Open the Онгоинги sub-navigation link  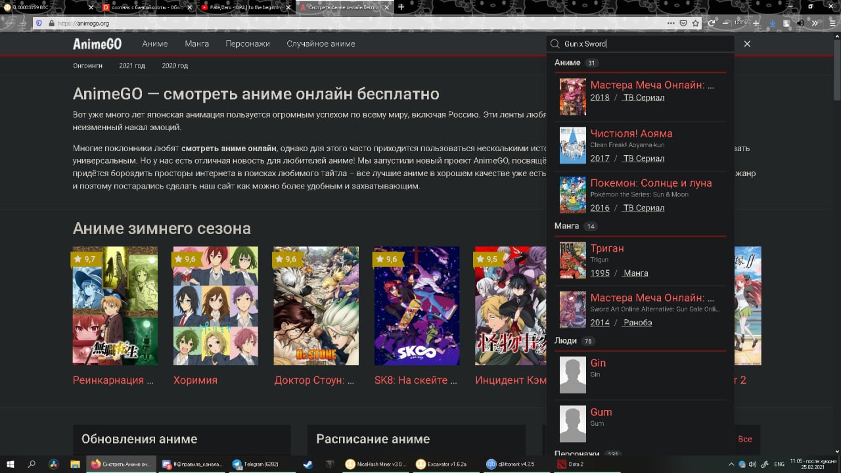point(88,66)
